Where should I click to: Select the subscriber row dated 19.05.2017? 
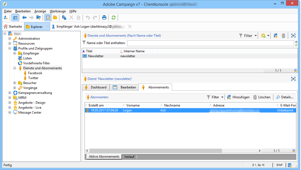click(190, 110)
